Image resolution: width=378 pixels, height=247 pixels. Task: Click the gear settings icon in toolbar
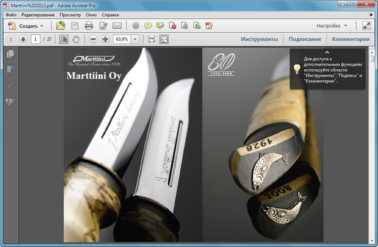click(x=135, y=26)
